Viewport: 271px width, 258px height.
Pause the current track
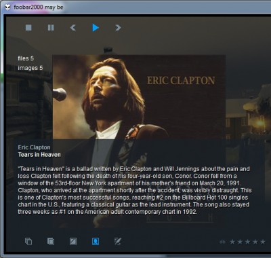(51, 28)
